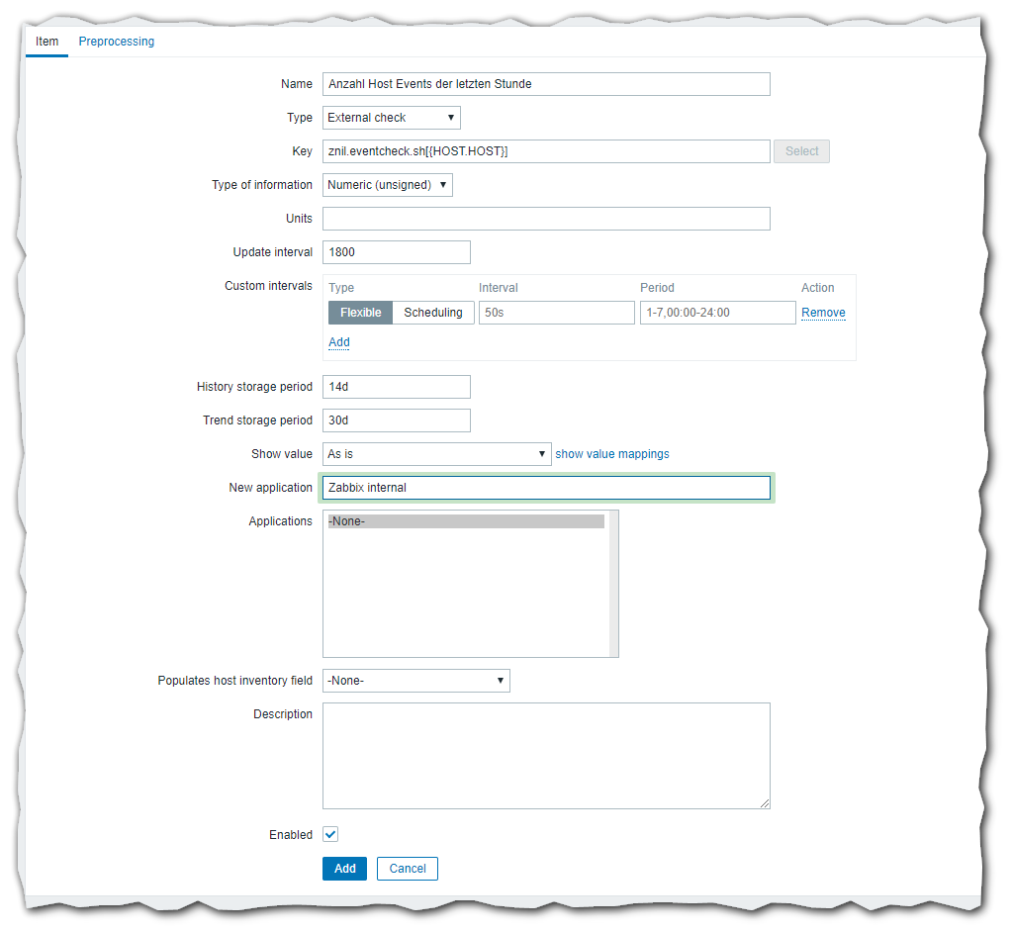Click the Remove link for custom interval
Image resolution: width=1011 pixels, height=933 pixels.
823,313
